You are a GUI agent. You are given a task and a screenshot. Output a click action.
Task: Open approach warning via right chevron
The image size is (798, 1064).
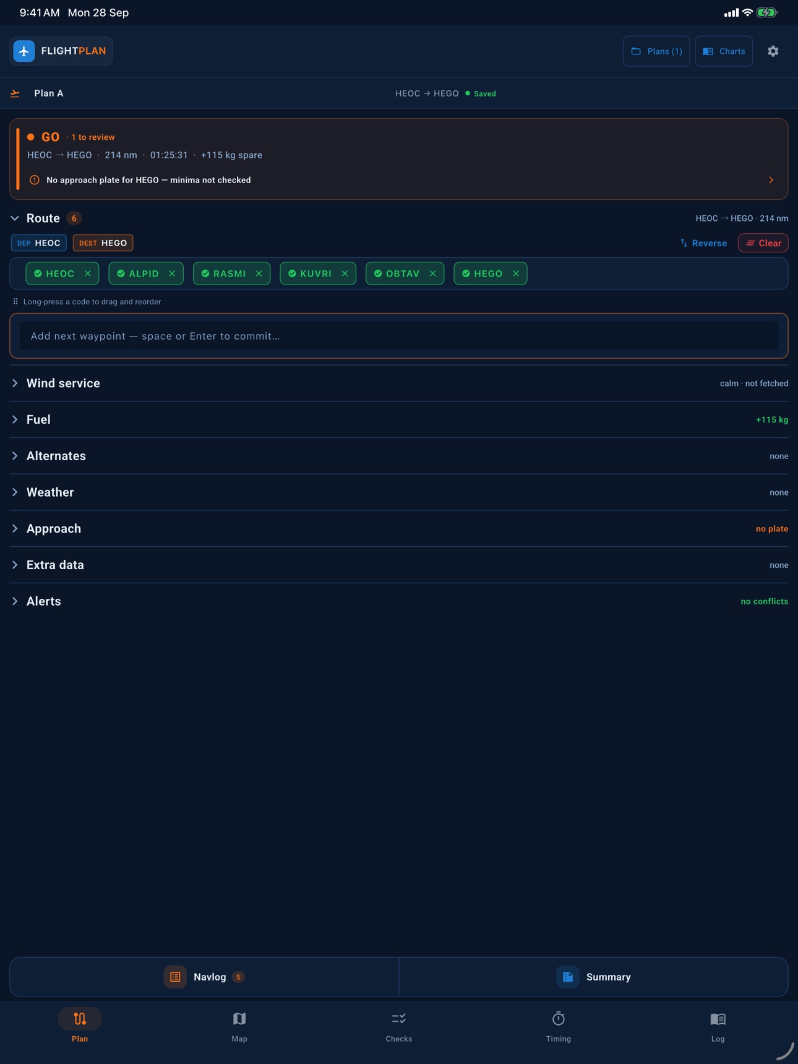click(771, 180)
